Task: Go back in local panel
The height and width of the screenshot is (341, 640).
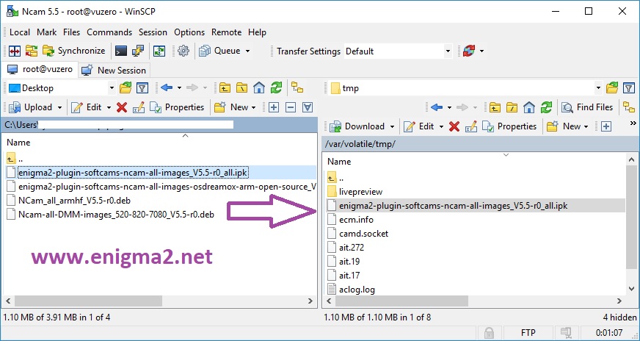Action: coord(167,87)
